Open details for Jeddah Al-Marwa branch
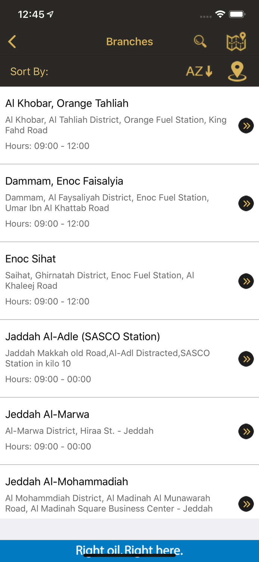This screenshot has height=562, width=259. click(246, 431)
